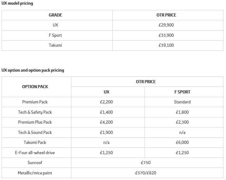Select the F Sport grade row label
The width and height of the screenshot is (226, 180).
tap(55, 35)
